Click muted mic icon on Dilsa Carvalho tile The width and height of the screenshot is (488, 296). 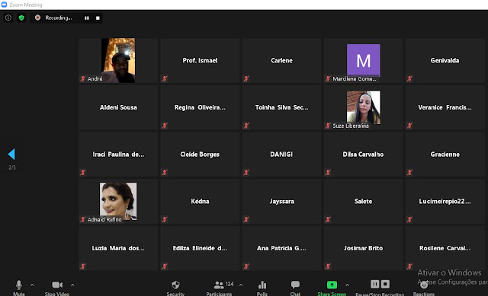[328, 173]
